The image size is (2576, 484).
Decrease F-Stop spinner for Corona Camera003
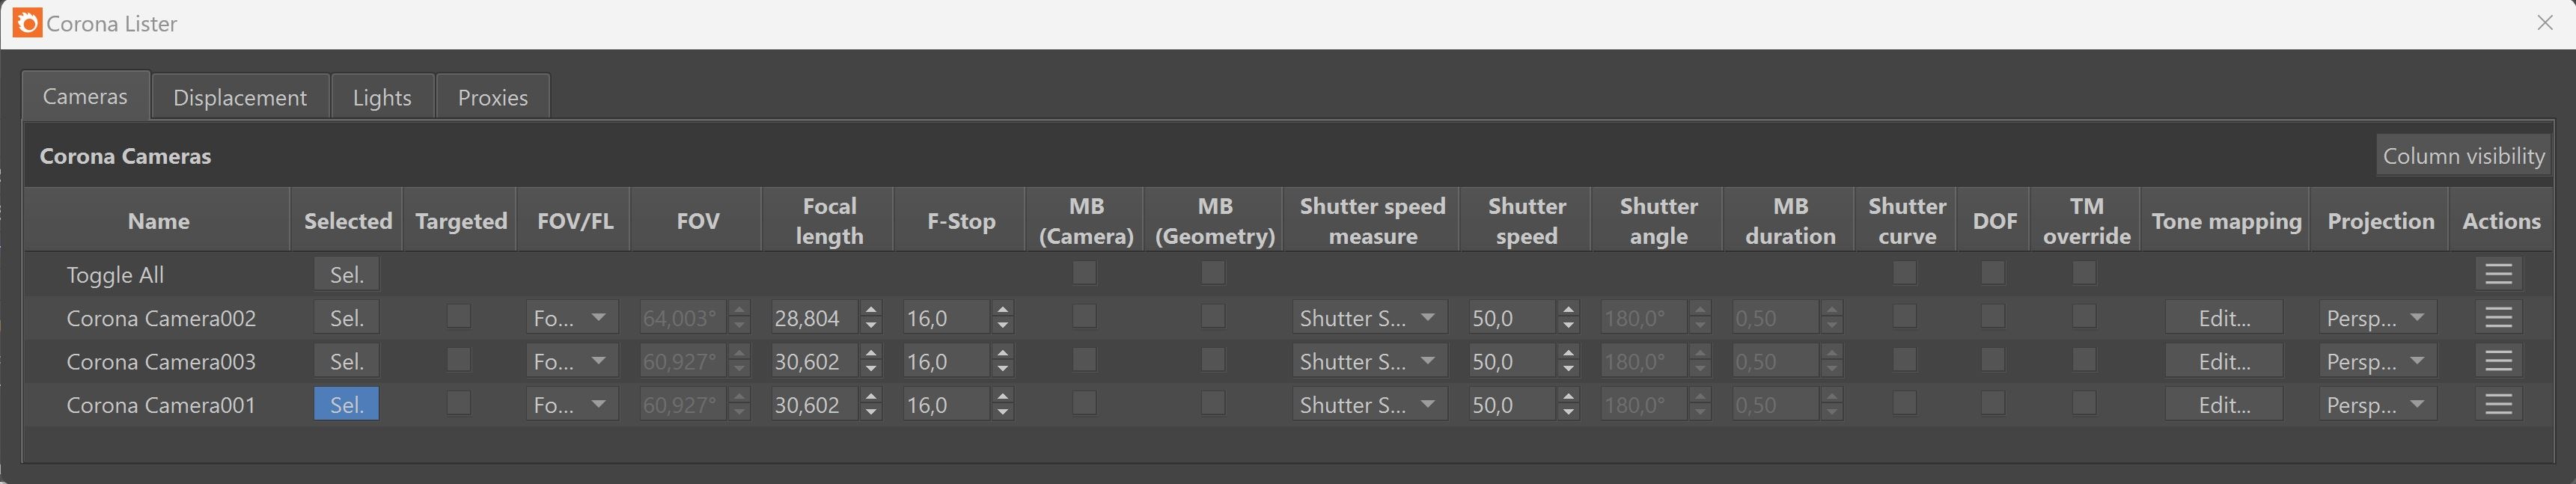coord(1003,369)
